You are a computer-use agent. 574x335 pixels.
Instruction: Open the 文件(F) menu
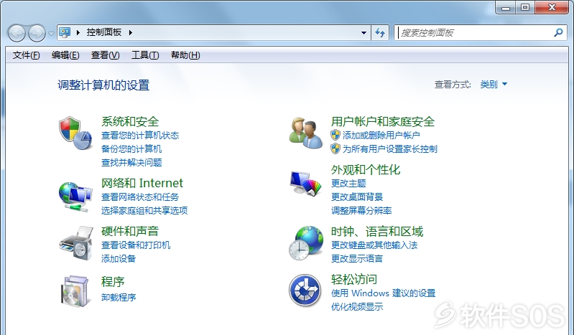[x=26, y=55]
